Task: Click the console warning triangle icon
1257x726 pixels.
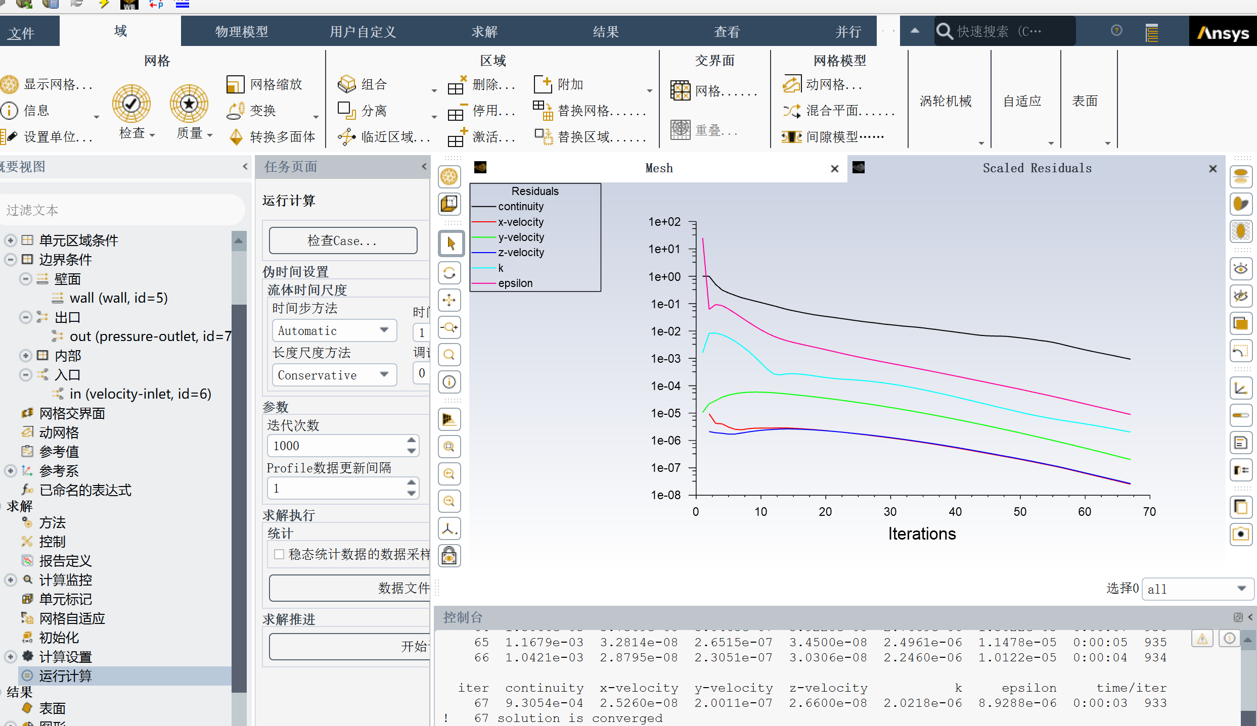Action: 1202,639
